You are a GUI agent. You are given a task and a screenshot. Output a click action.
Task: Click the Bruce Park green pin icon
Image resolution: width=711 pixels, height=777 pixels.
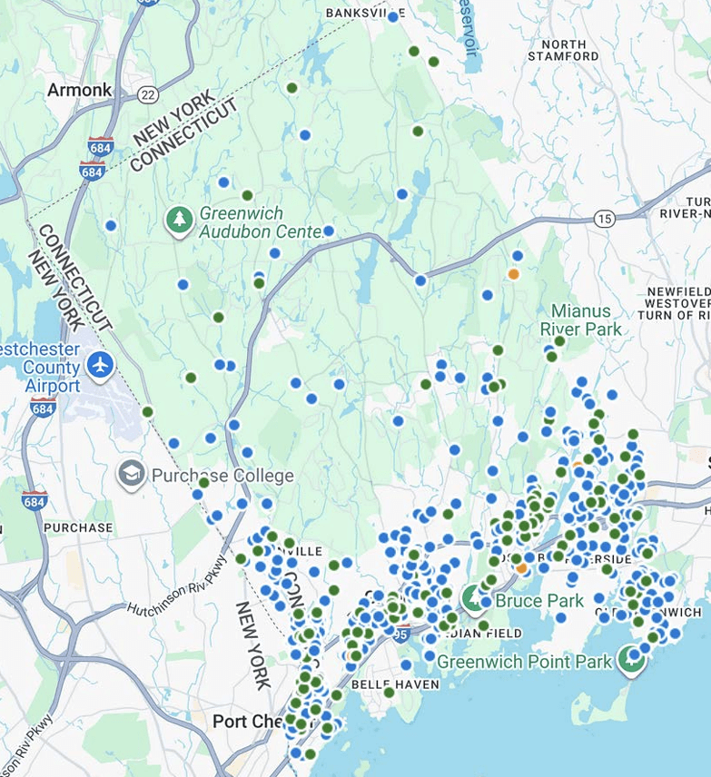coord(472,597)
